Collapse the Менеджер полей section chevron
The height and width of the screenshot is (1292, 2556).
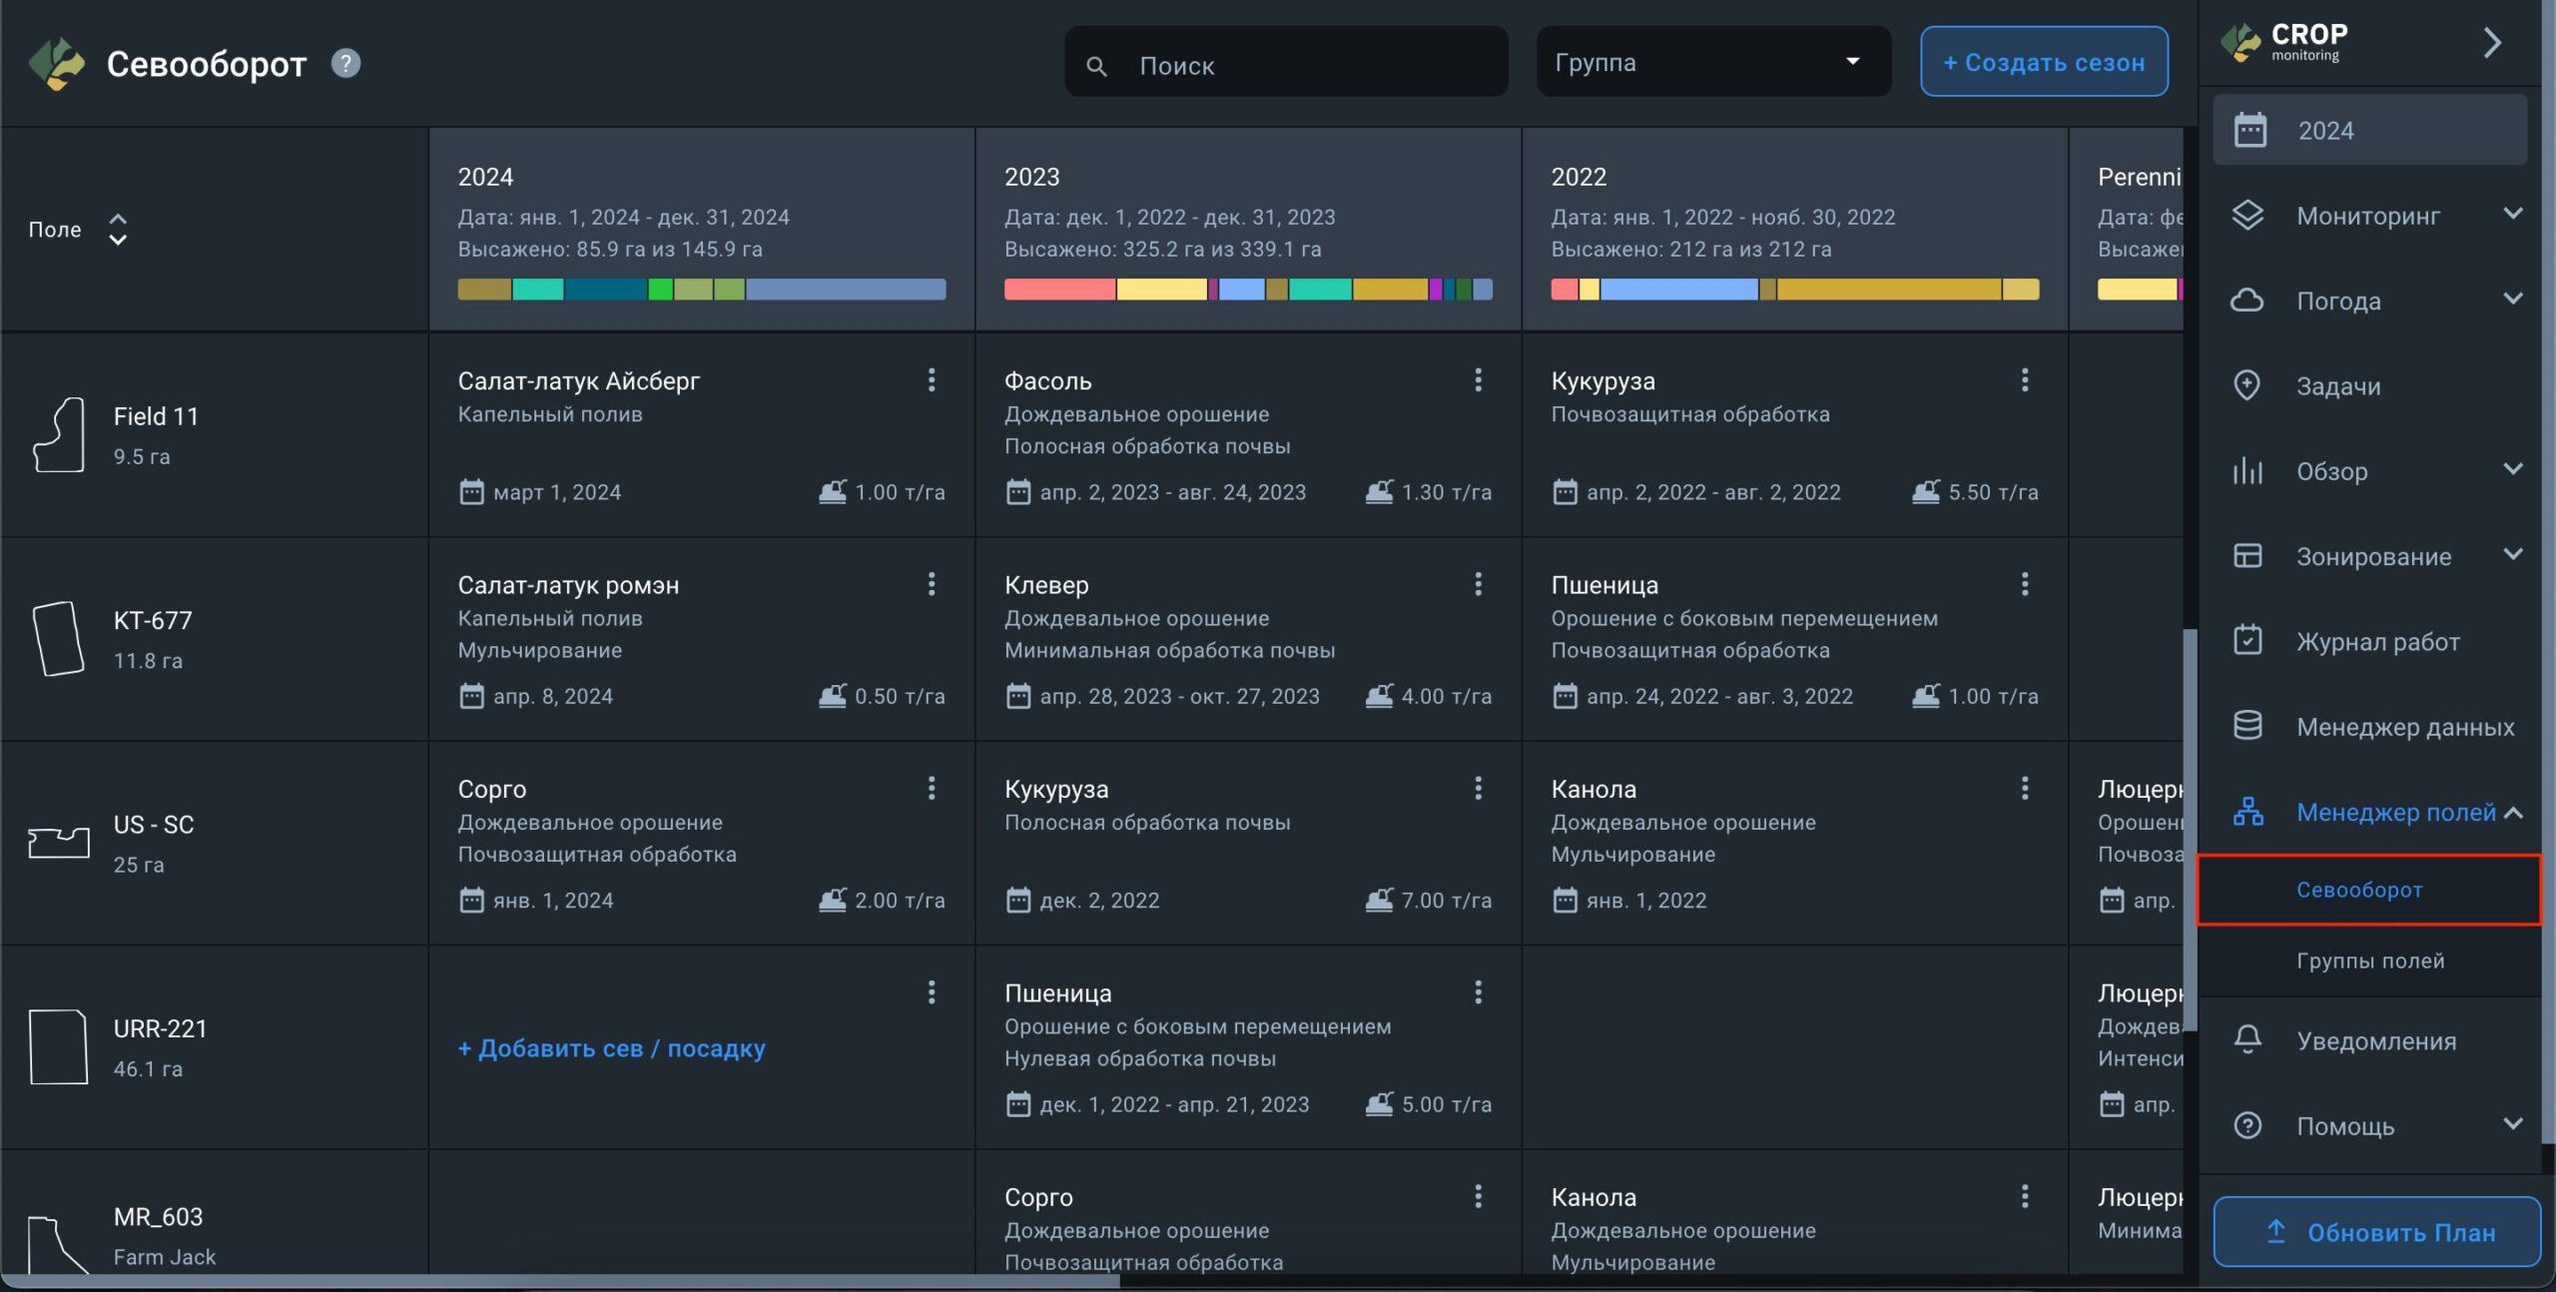[2513, 813]
